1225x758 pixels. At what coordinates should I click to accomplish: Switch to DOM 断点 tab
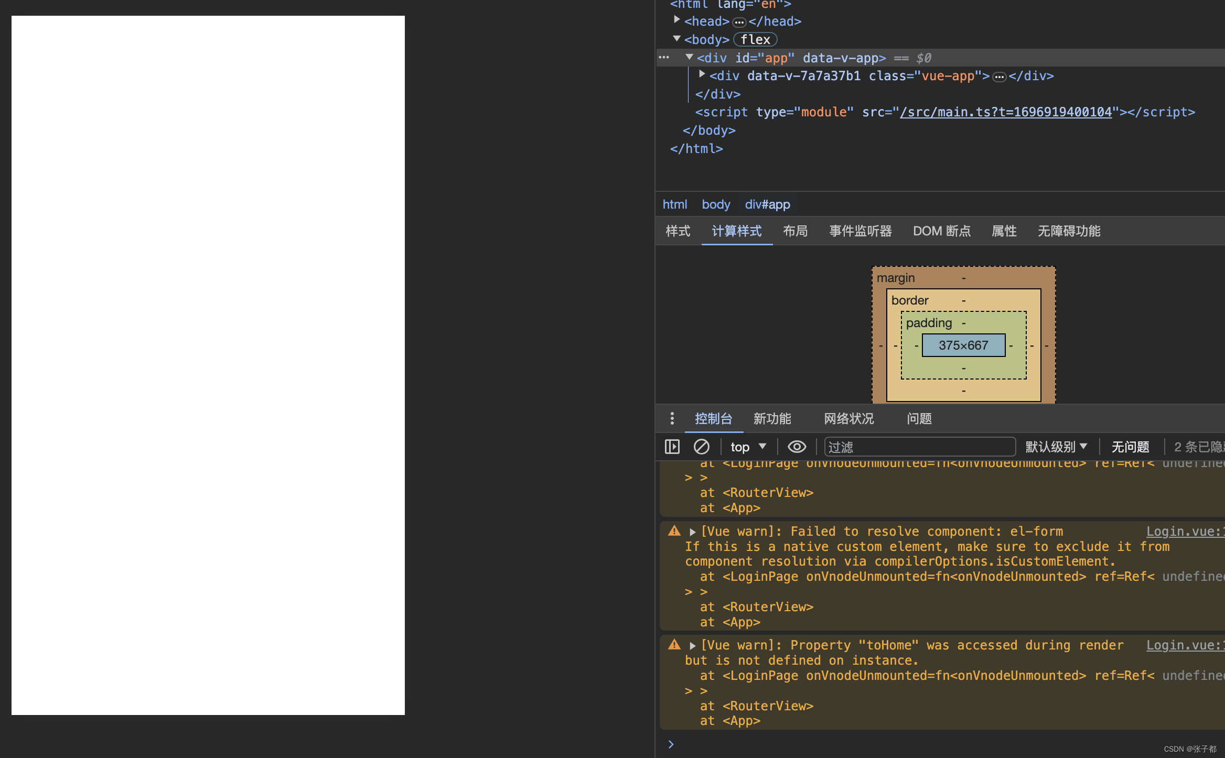point(942,231)
